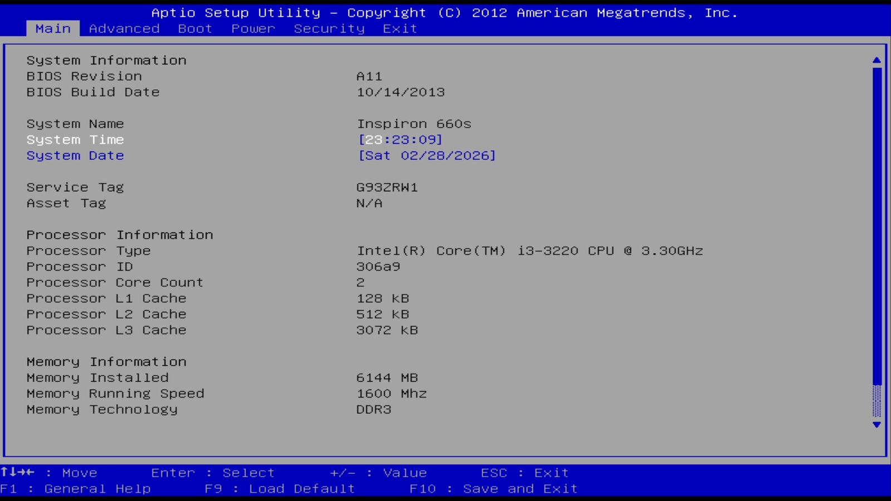The height and width of the screenshot is (501, 891).
Task: Click the blue scrollbar thumb
Action: tap(877, 223)
